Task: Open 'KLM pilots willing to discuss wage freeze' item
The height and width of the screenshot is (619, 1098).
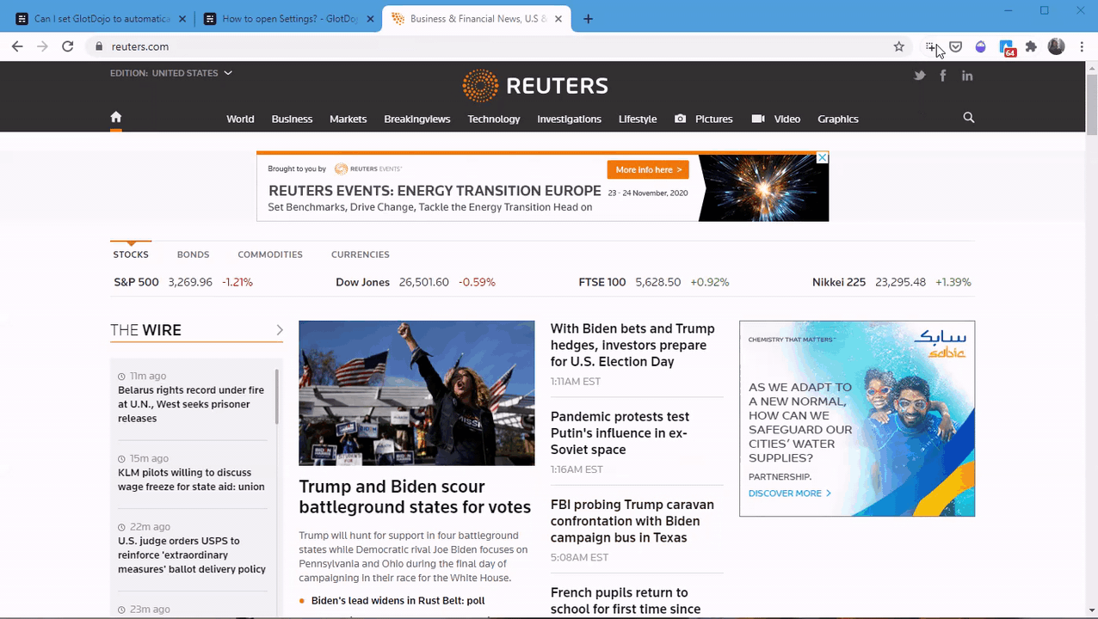Action: [x=191, y=480]
